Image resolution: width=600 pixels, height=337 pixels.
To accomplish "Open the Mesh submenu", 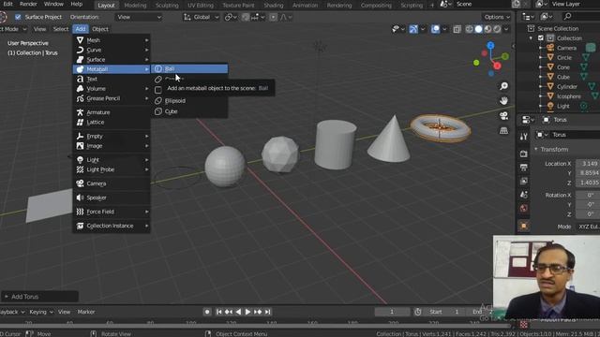I will pyautogui.click(x=112, y=40).
